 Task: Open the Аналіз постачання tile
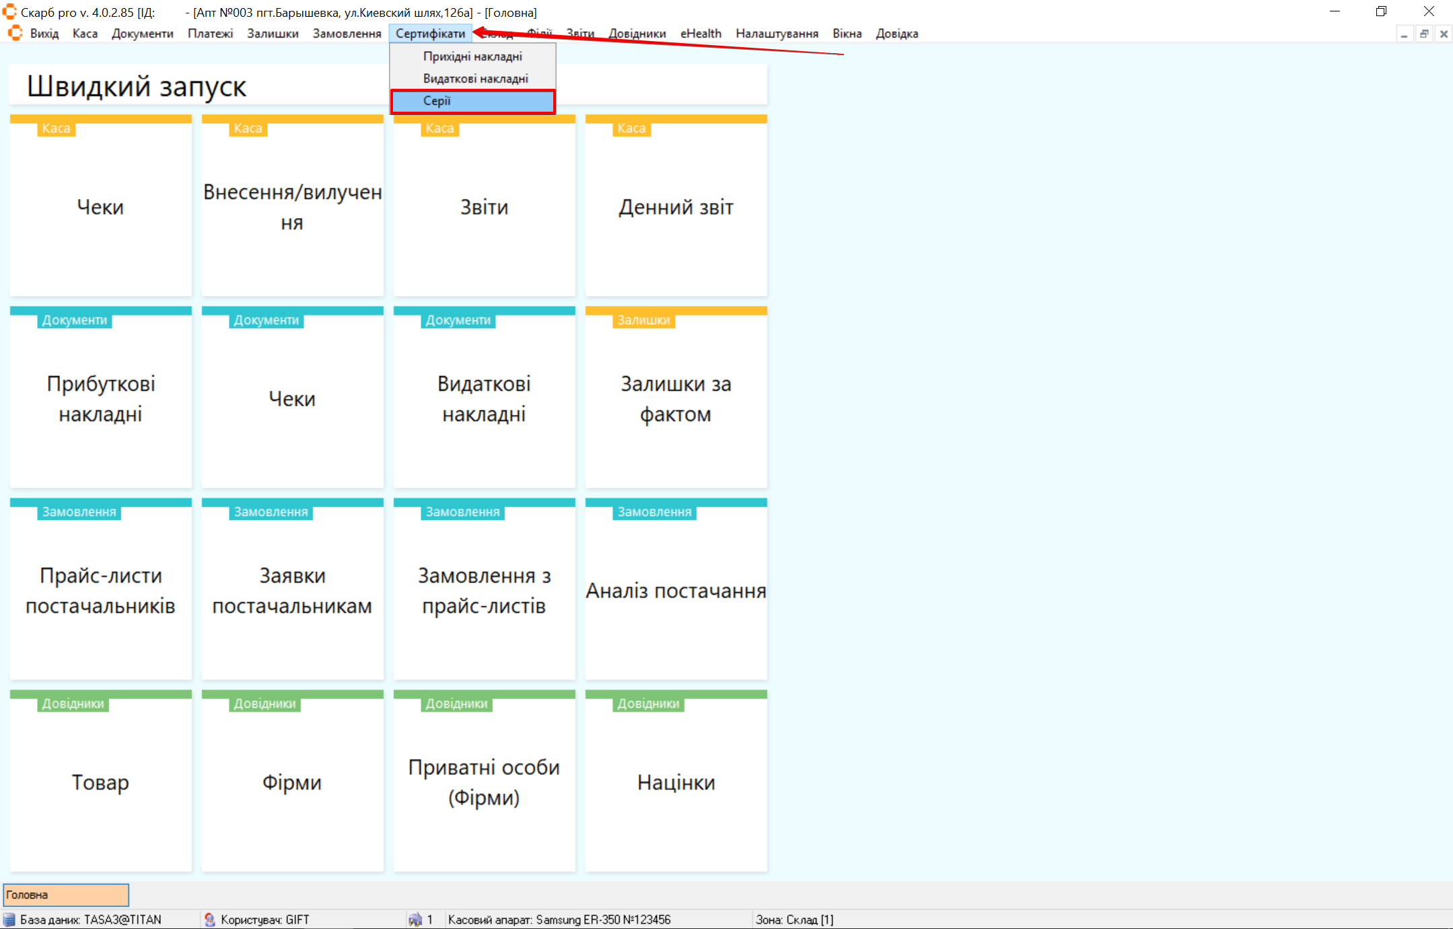(676, 591)
